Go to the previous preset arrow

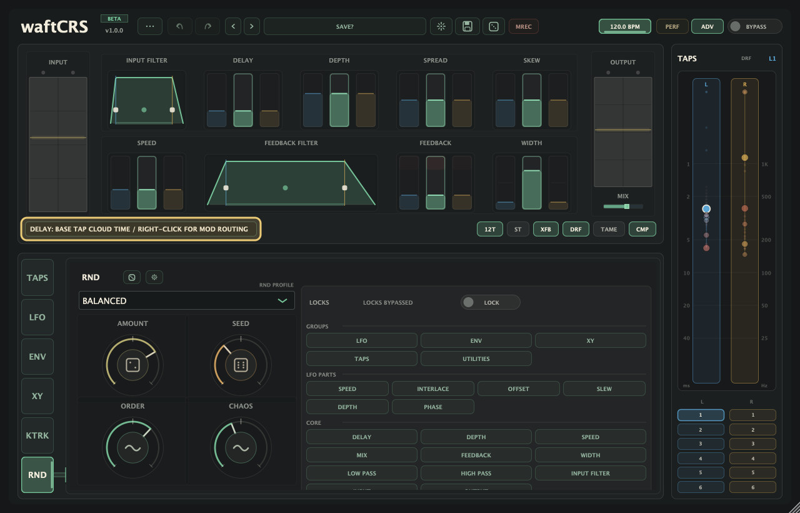click(233, 26)
